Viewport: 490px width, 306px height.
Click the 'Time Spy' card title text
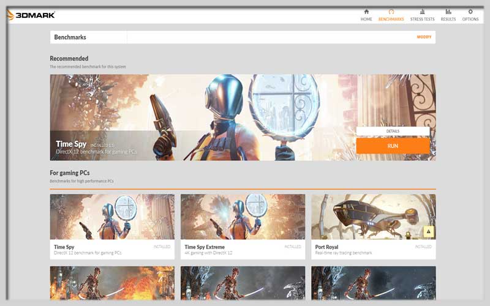[64, 247]
